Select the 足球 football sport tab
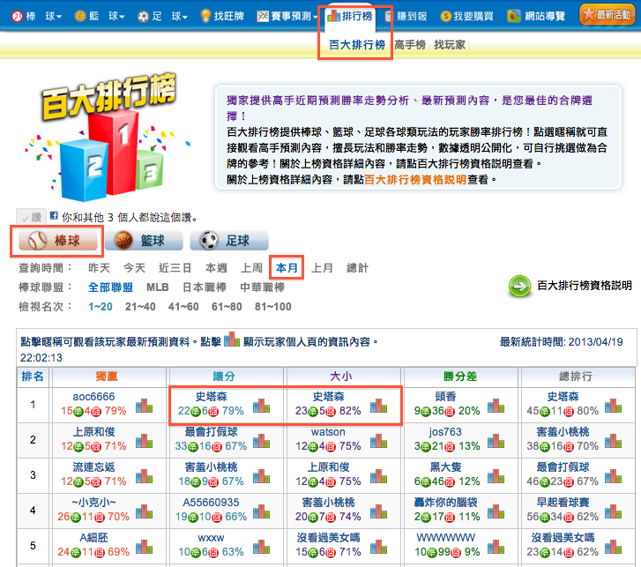Viewport: 641px width, 567px height. pos(229,241)
